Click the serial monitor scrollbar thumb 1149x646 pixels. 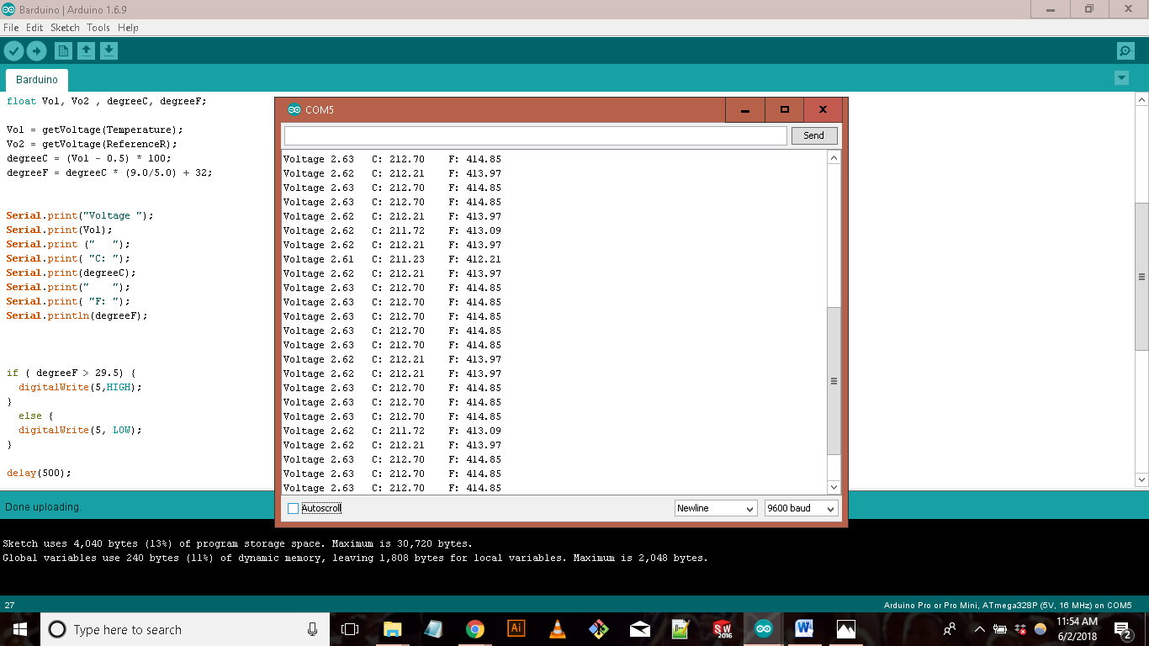tap(834, 381)
